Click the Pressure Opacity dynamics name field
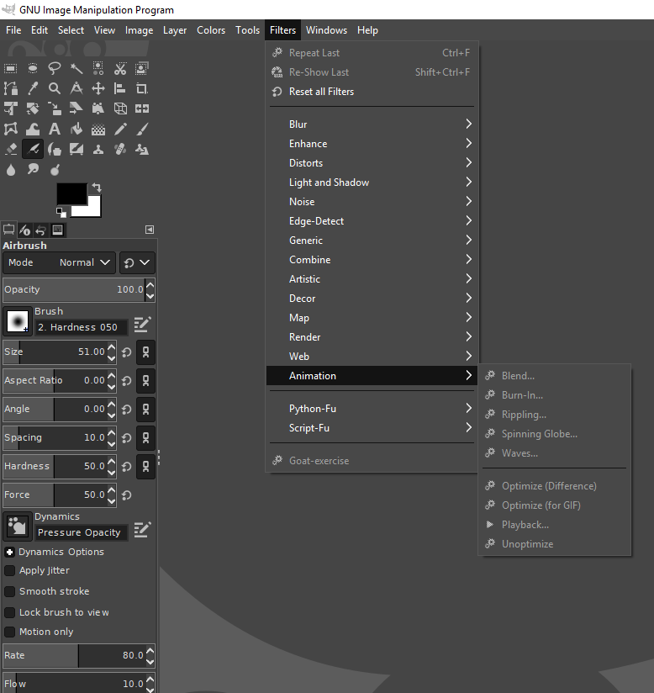654x693 pixels. coord(81,532)
